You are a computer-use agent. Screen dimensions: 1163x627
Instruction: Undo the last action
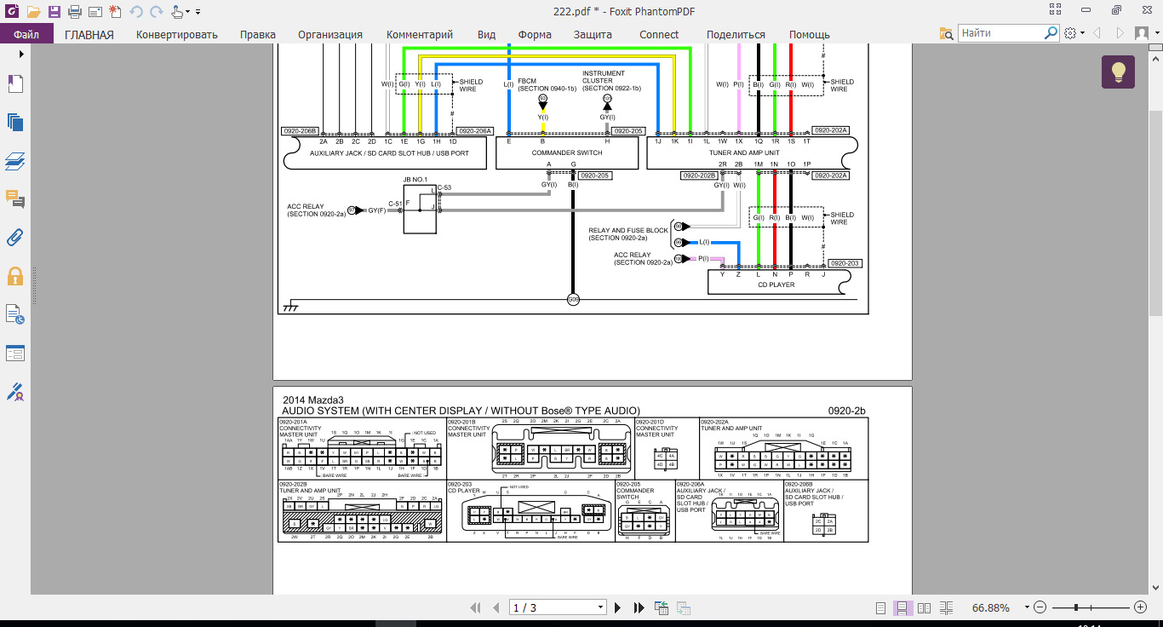[136, 12]
